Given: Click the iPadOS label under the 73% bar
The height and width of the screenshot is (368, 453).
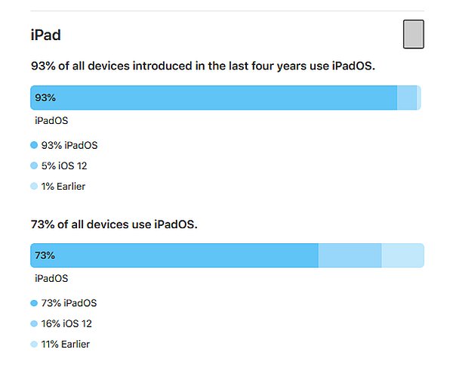Looking at the screenshot, I should 51,278.
